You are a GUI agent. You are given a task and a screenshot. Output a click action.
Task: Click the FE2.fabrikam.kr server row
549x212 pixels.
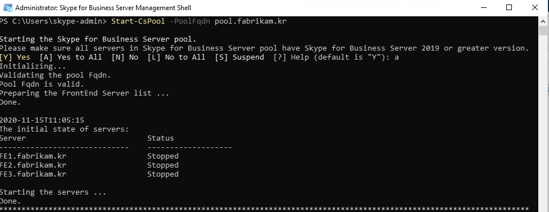pos(33,165)
